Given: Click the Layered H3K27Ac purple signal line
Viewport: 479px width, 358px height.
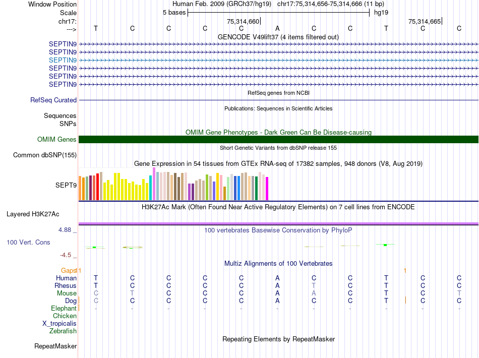Looking at the screenshot, I should click(278, 223).
